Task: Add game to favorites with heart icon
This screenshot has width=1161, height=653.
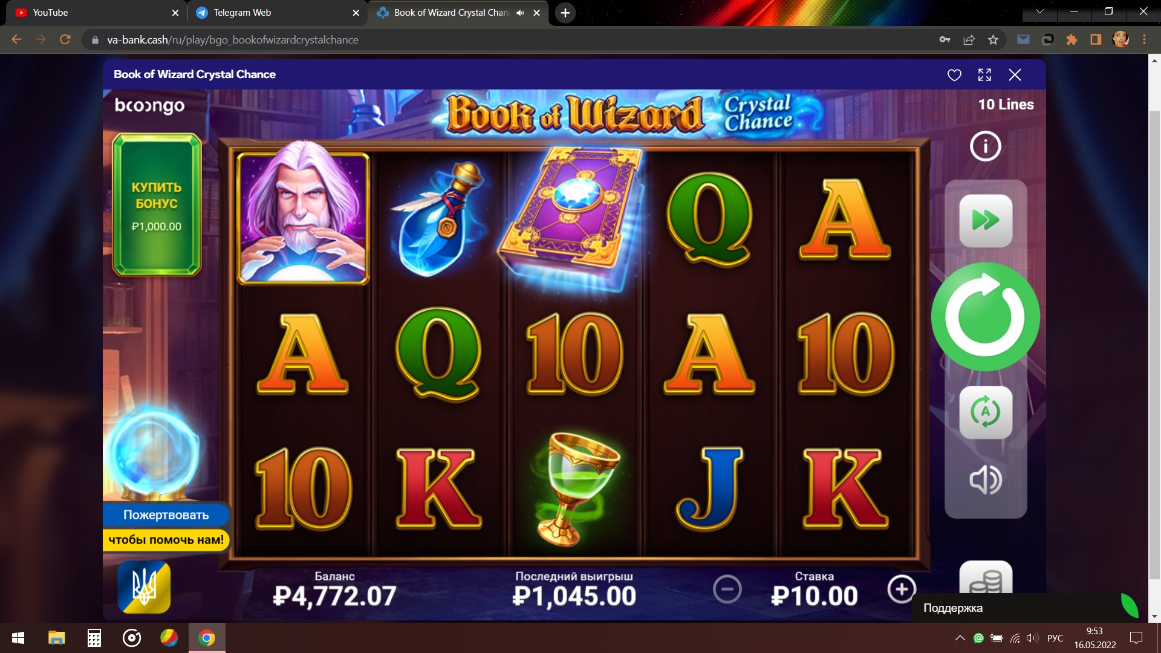Action: click(x=954, y=75)
